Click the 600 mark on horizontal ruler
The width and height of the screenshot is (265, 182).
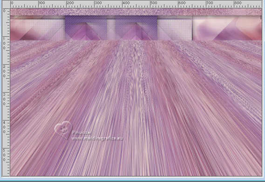182,3
